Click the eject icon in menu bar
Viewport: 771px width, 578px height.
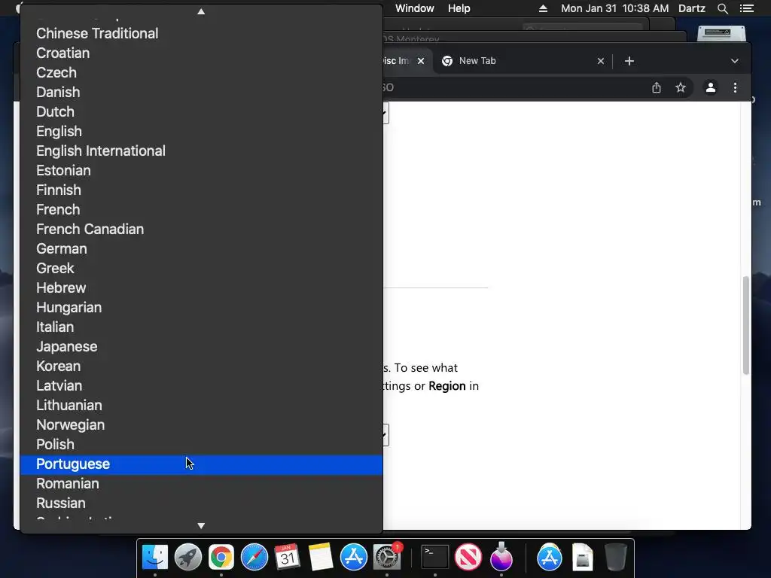point(543,8)
